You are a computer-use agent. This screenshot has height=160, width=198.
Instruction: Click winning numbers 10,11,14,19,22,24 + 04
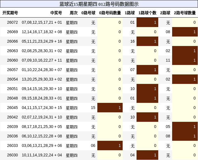(42, 155)
